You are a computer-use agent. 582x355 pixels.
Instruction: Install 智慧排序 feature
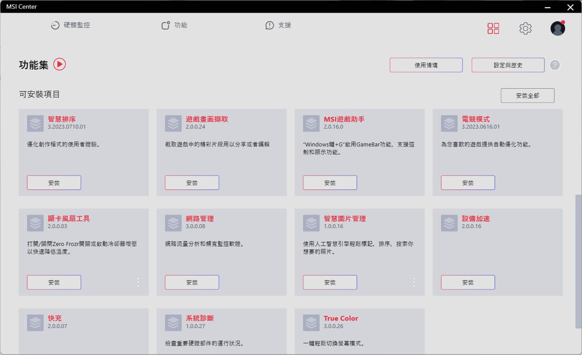[x=54, y=183]
